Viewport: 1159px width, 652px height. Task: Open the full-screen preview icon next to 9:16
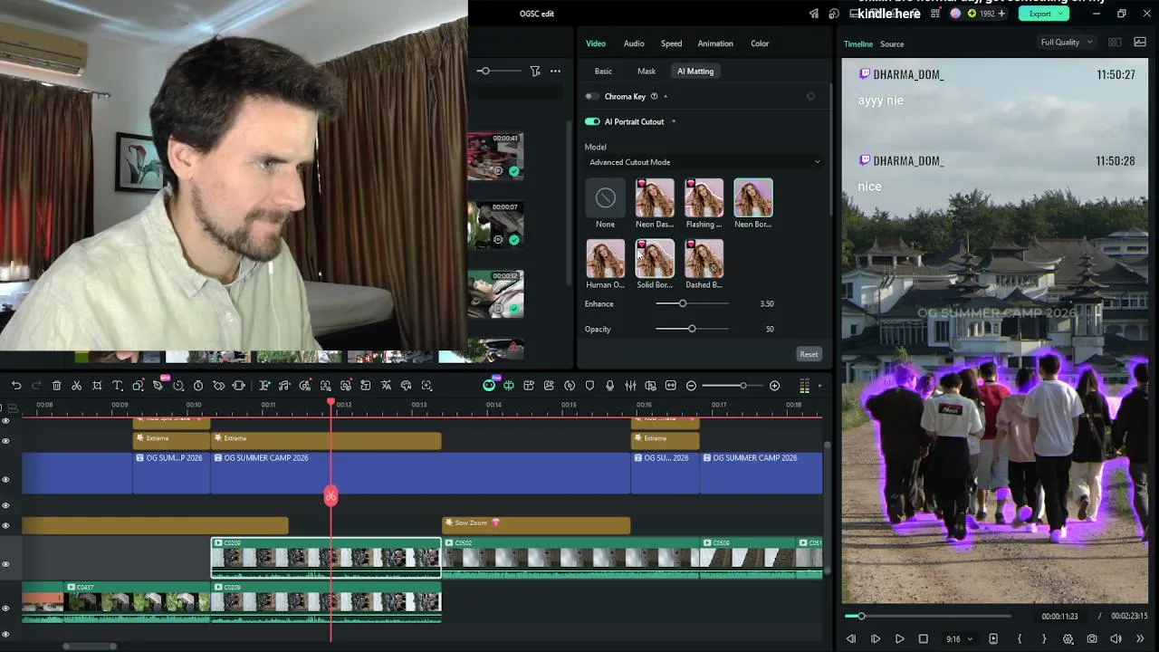pyautogui.click(x=993, y=638)
